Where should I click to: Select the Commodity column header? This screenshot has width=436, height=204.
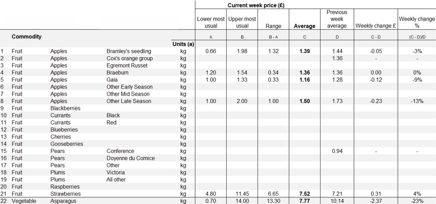pyautogui.click(x=27, y=37)
